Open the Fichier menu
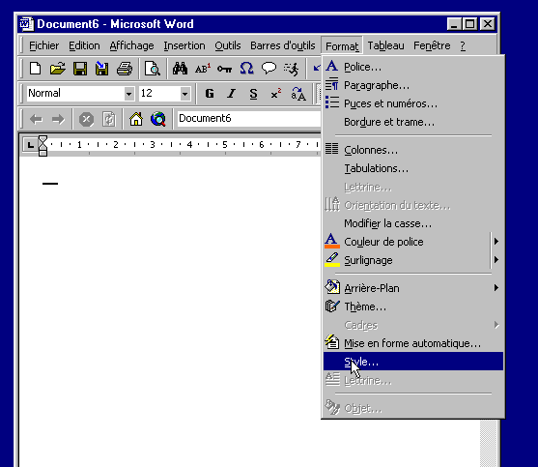Screen dimensions: 538x467 coord(43,45)
